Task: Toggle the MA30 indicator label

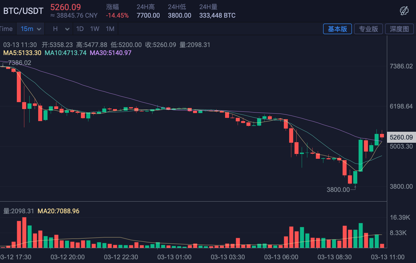Action: coord(111,53)
